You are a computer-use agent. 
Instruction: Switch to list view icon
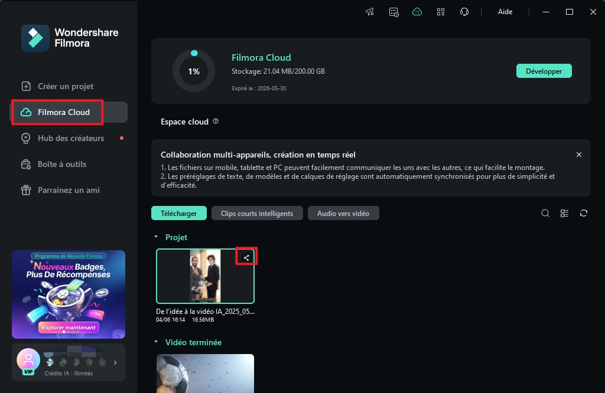click(x=564, y=213)
